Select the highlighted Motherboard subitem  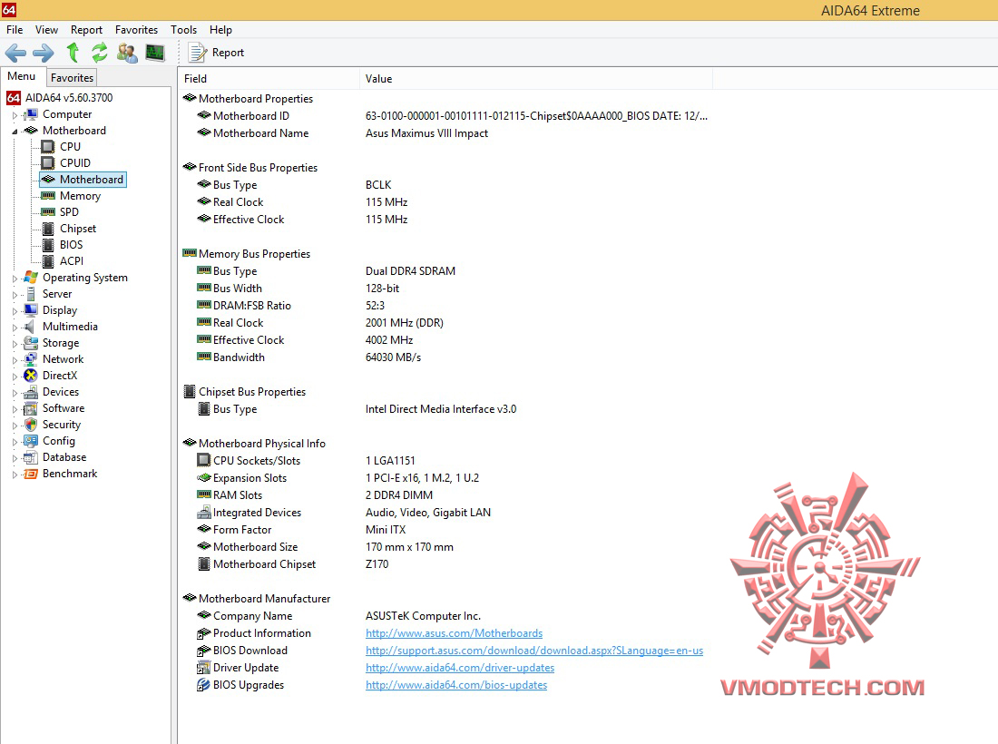coord(83,180)
